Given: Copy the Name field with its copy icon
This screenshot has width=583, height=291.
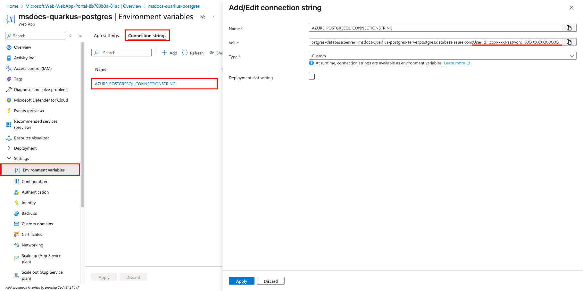Looking at the screenshot, I should click(x=569, y=28).
